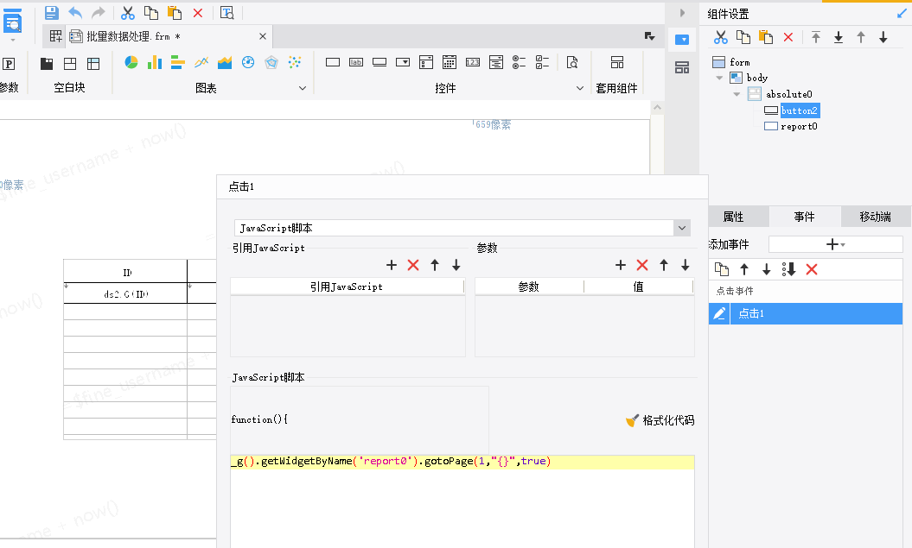912x548 pixels.
Task: Add a checkbox group widget
Action: [x=542, y=62]
